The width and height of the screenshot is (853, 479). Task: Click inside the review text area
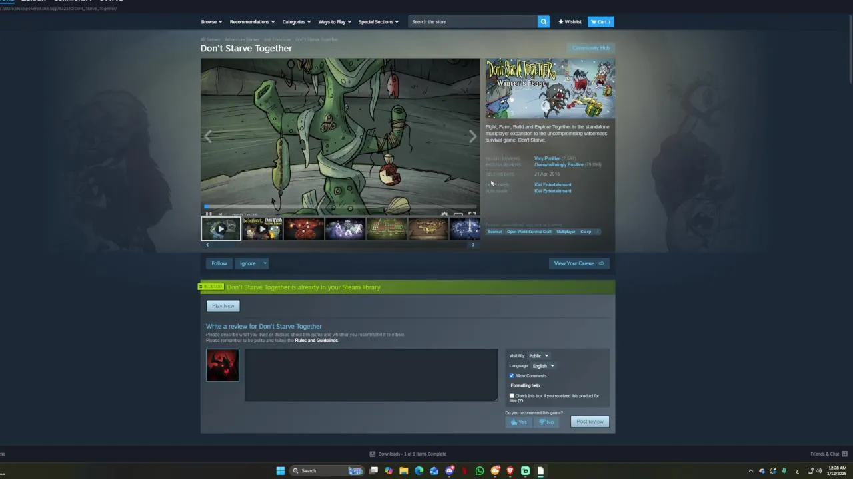click(x=371, y=375)
